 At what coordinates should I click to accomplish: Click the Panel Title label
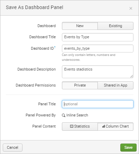pyautogui.click(x=47, y=104)
